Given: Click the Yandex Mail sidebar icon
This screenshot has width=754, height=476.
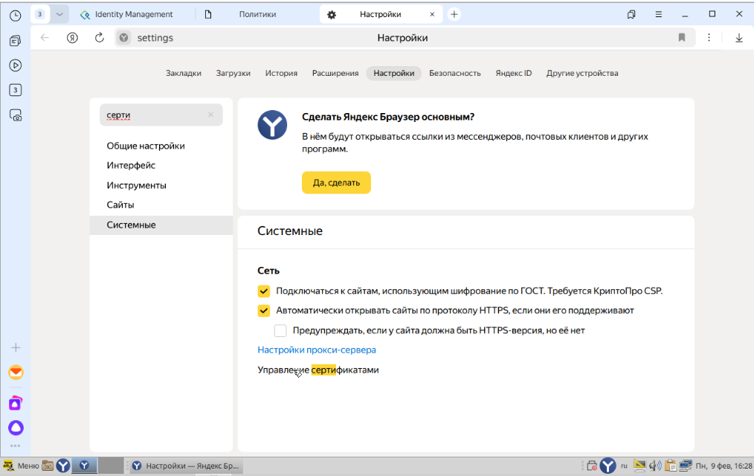Looking at the screenshot, I should point(16,373).
